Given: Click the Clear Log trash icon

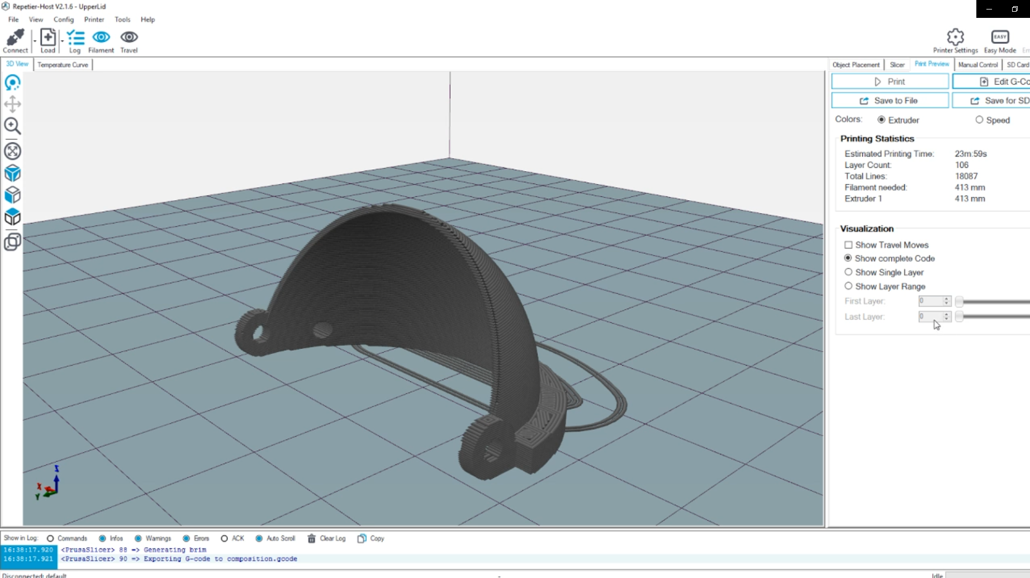Looking at the screenshot, I should tap(312, 538).
